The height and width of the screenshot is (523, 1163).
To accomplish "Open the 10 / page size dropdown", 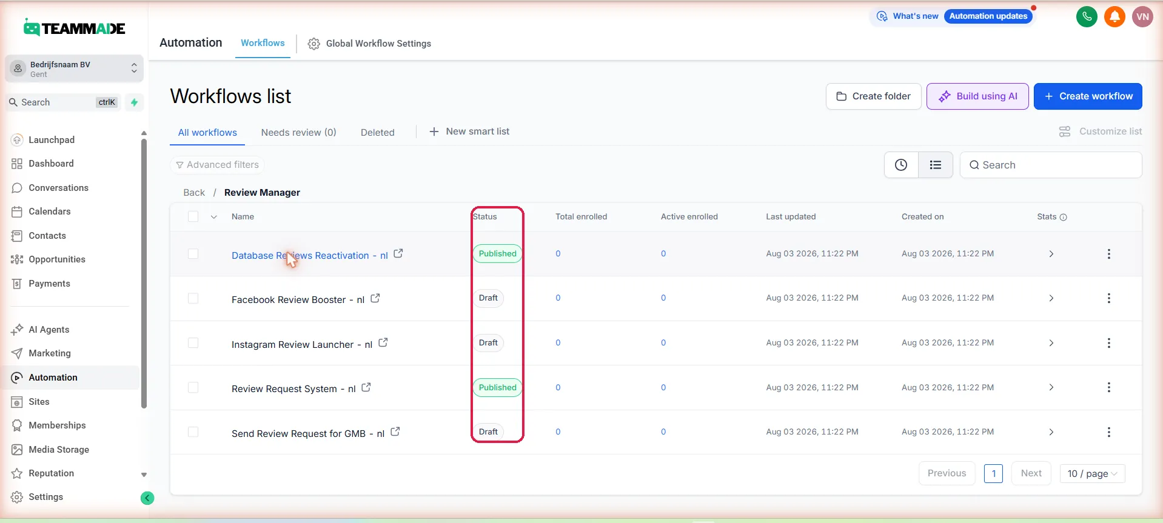I will click(1092, 474).
